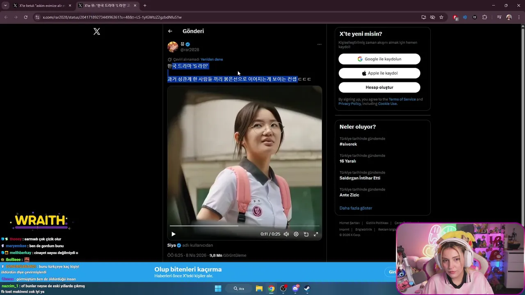The image size is (525, 295).
Task: Open the black cat extension icon
Action: tap(475, 17)
